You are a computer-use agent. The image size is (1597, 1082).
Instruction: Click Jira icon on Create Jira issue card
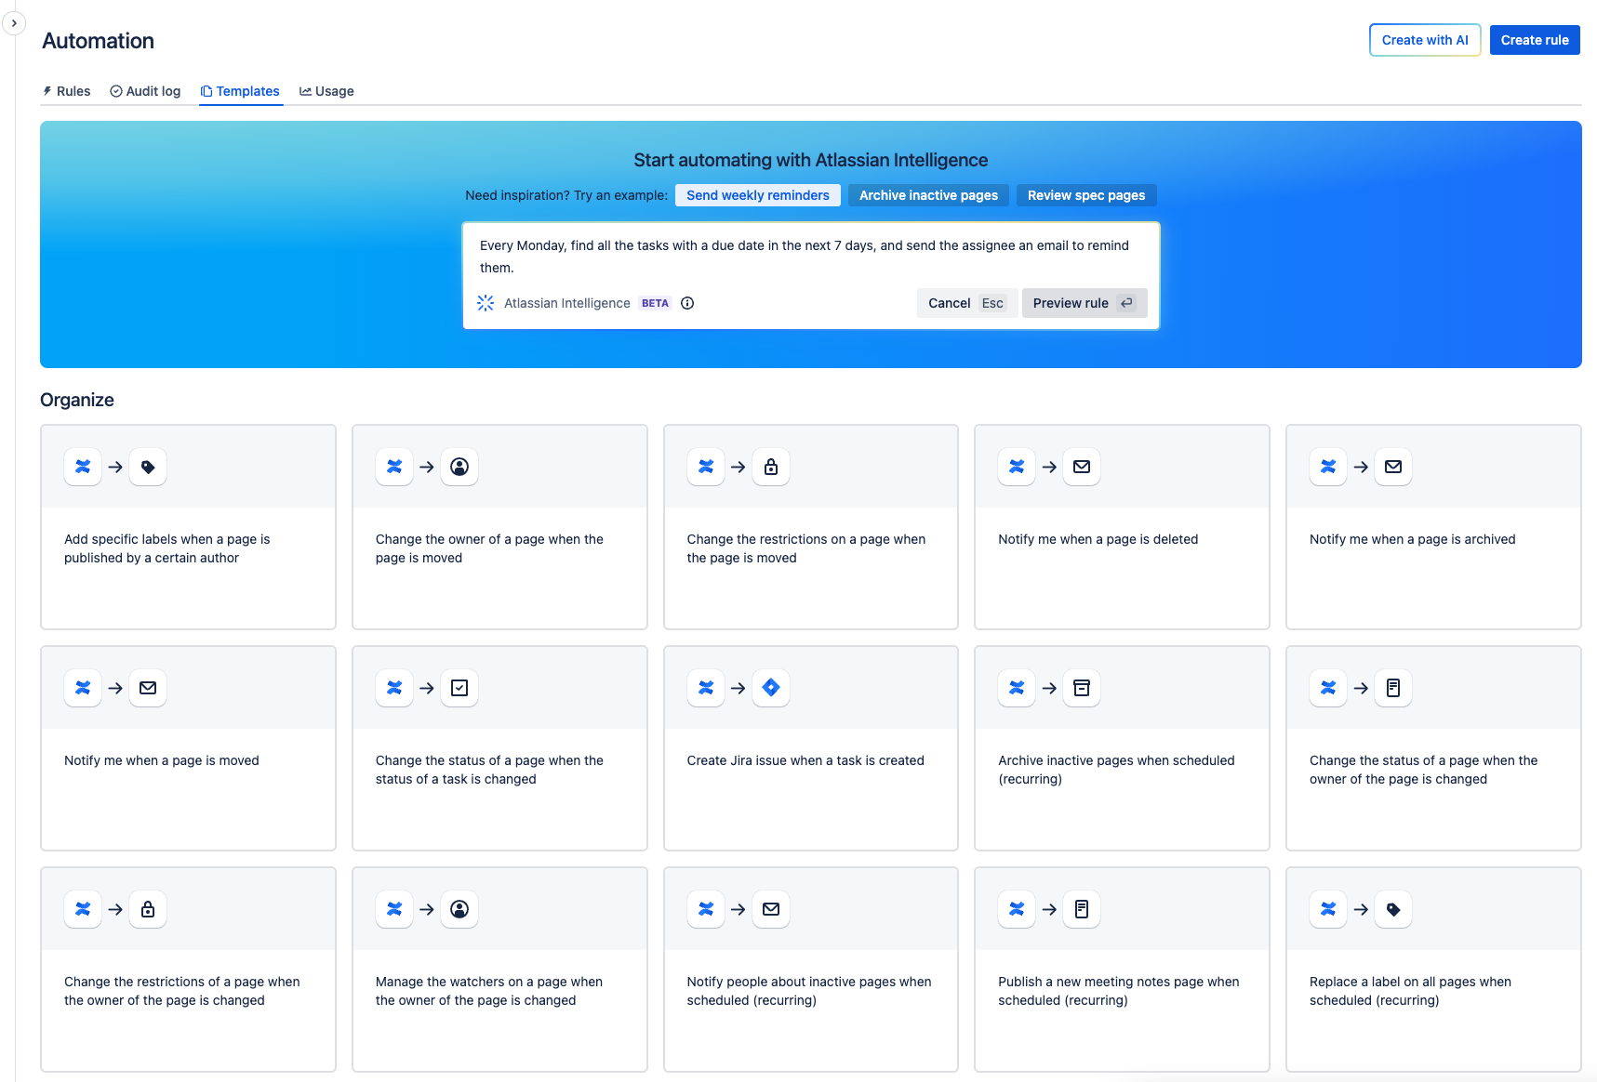[x=771, y=688]
